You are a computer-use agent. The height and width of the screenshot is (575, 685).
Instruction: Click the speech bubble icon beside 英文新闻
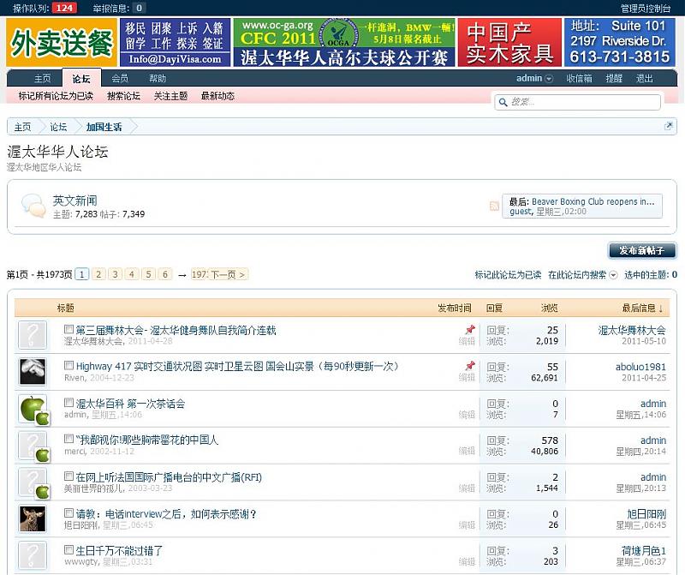click(33, 207)
